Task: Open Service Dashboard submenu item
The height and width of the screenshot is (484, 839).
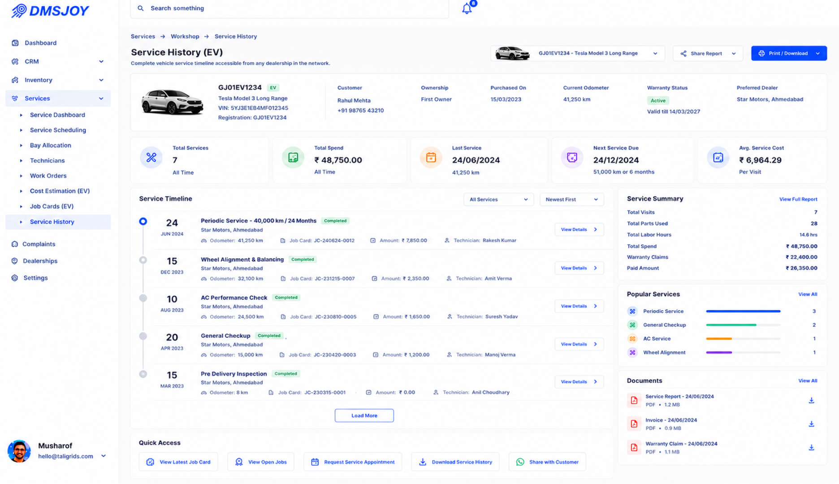Action: (57, 115)
